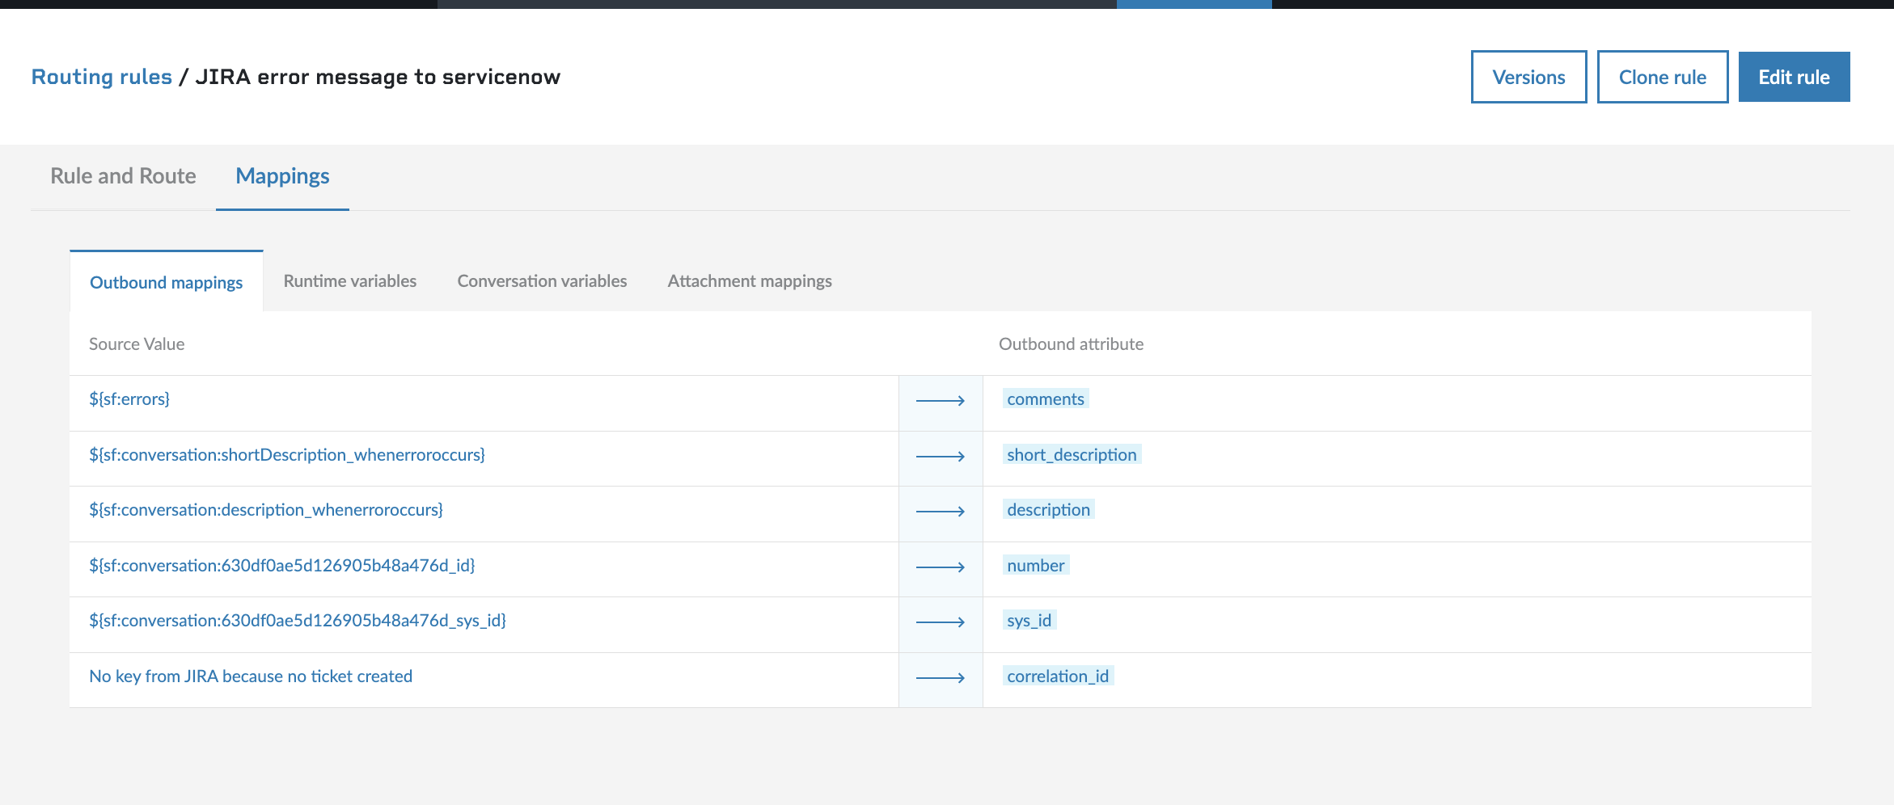Screen dimensions: 1894x805
Task: Click the arrow icon beside the sys_id attribute
Action: coord(941,622)
